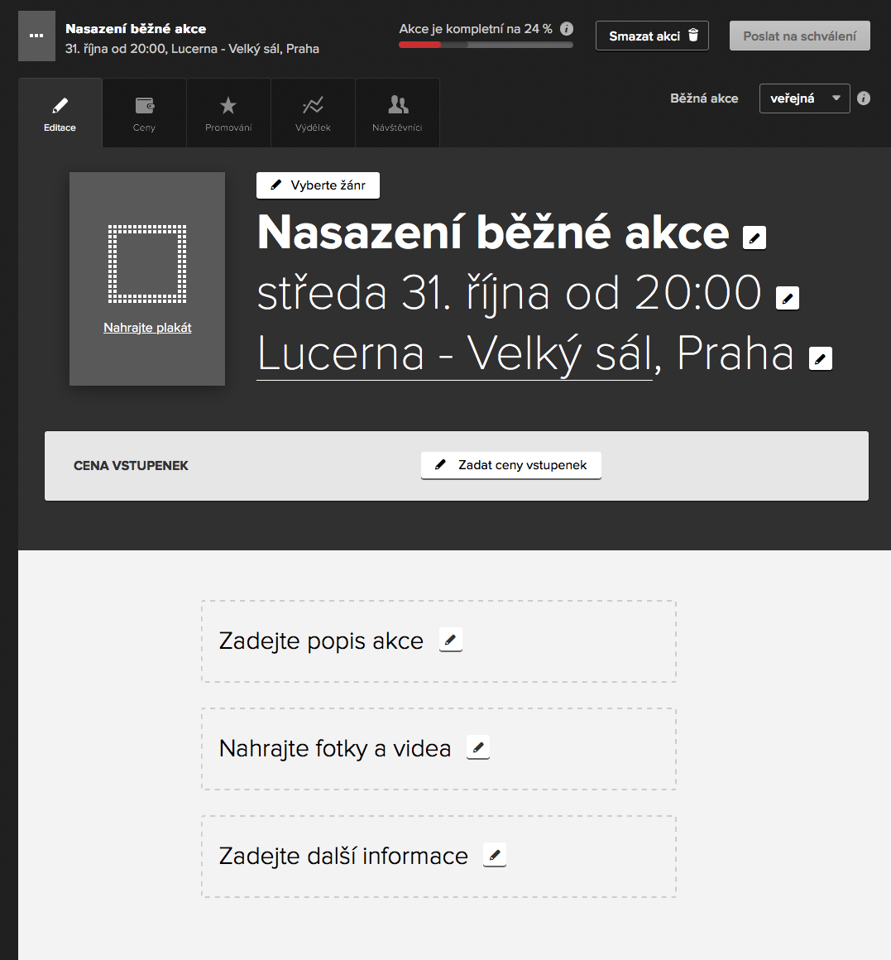Click Poslat na schválení button
This screenshot has width=891, height=960.
coord(799,36)
